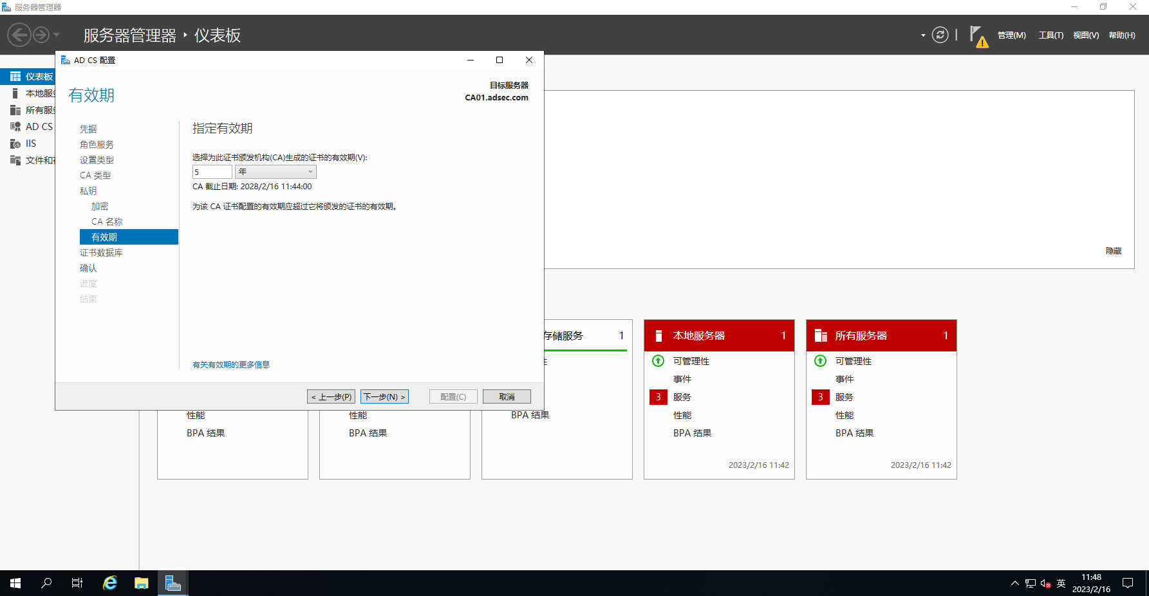The image size is (1149, 596).
Task: Open the navigation history dropdown arrow
Action: pos(57,35)
